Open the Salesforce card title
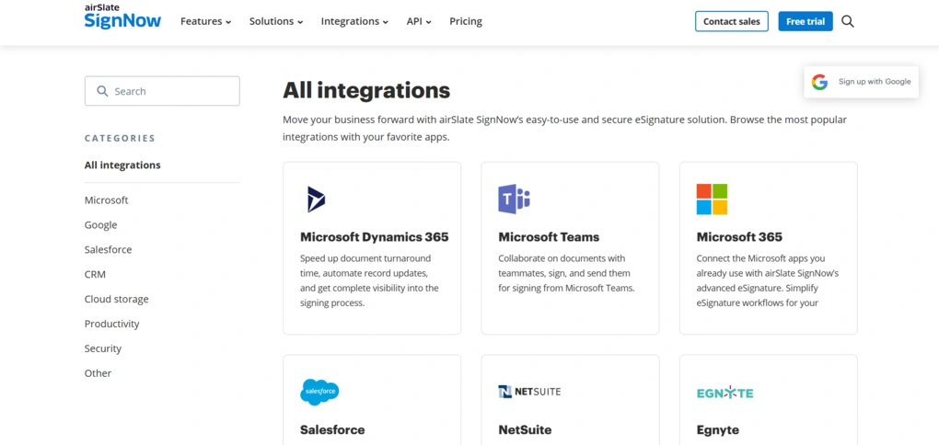 pos(332,430)
